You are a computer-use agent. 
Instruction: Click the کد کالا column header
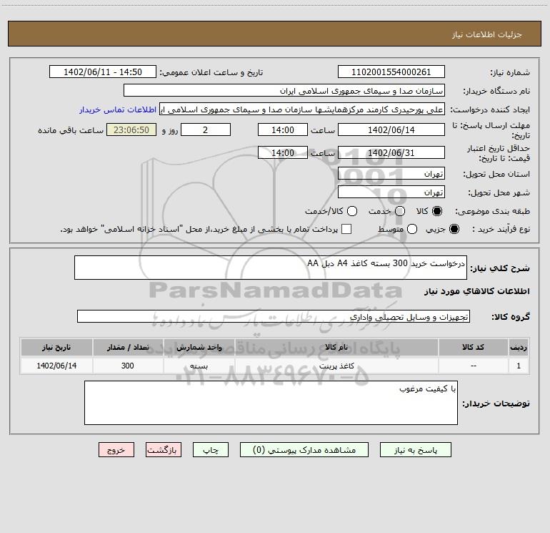(x=473, y=347)
